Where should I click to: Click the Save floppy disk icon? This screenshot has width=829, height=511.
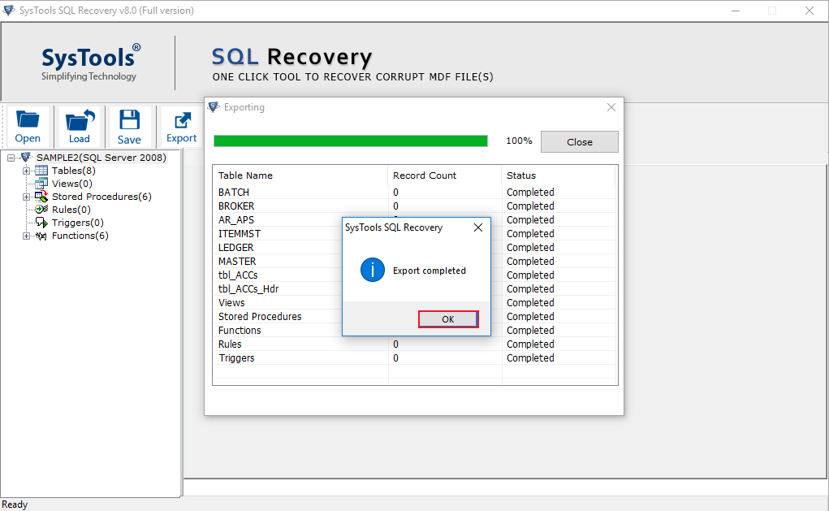pos(129,120)
